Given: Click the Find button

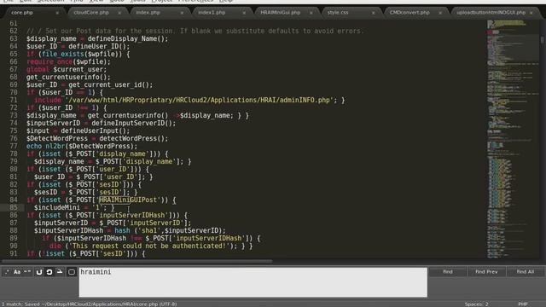Looking at the screenshot, I should (447, 272).
